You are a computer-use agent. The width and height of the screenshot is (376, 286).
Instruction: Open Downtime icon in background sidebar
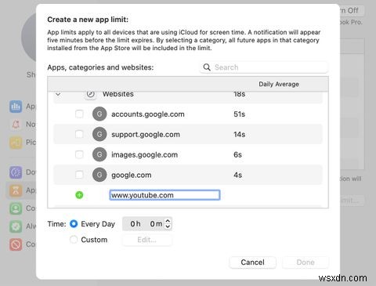16,172
